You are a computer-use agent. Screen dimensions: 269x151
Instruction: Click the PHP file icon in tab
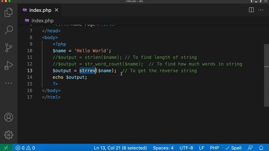[x=25, y=10]
